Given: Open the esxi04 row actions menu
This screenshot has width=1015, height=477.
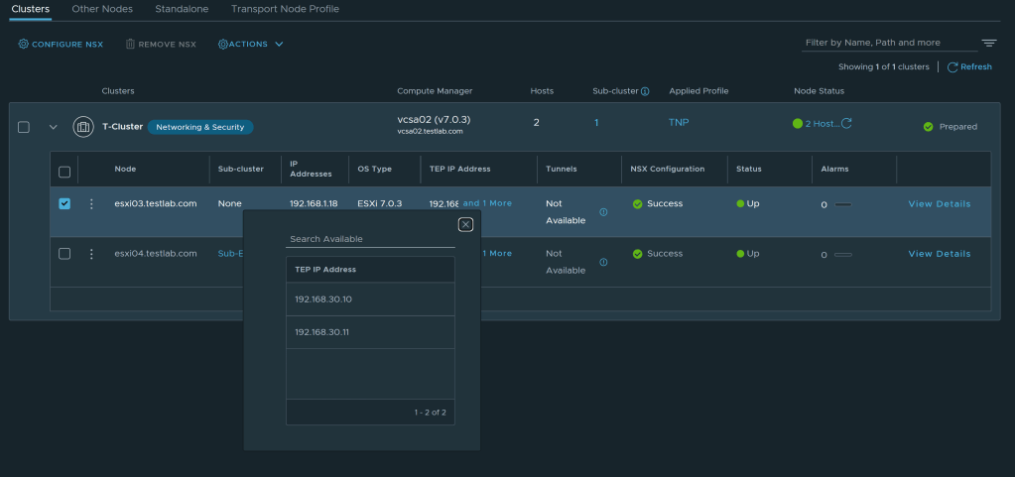Looking at the screenshot, I should coord(91,254).
